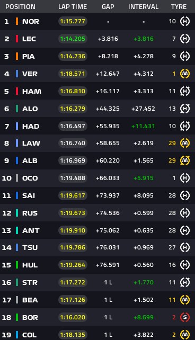Click Albon's medium tyre icon
Image resolution: width=195 pixels, height=340 pixels.
[x=185, y=160]
